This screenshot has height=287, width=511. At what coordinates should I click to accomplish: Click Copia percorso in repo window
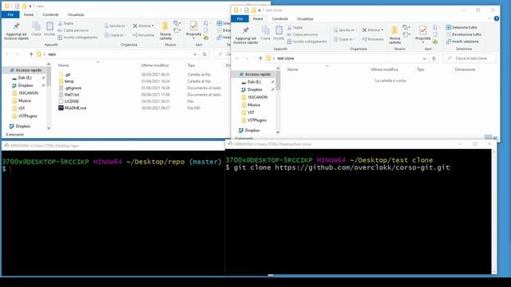[x=73, y=30]
